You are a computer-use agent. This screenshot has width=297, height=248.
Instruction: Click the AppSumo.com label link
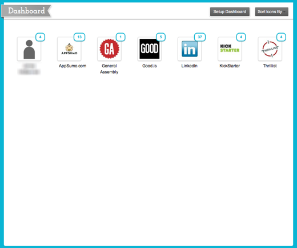coord(73,66)
